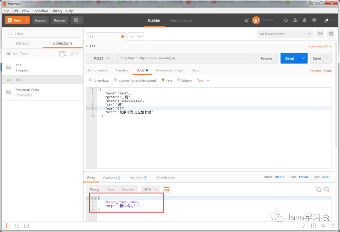Viewport: 340px width, 232px height.
Task: Add a new request tab with plus
Action: tap(132, 36)
